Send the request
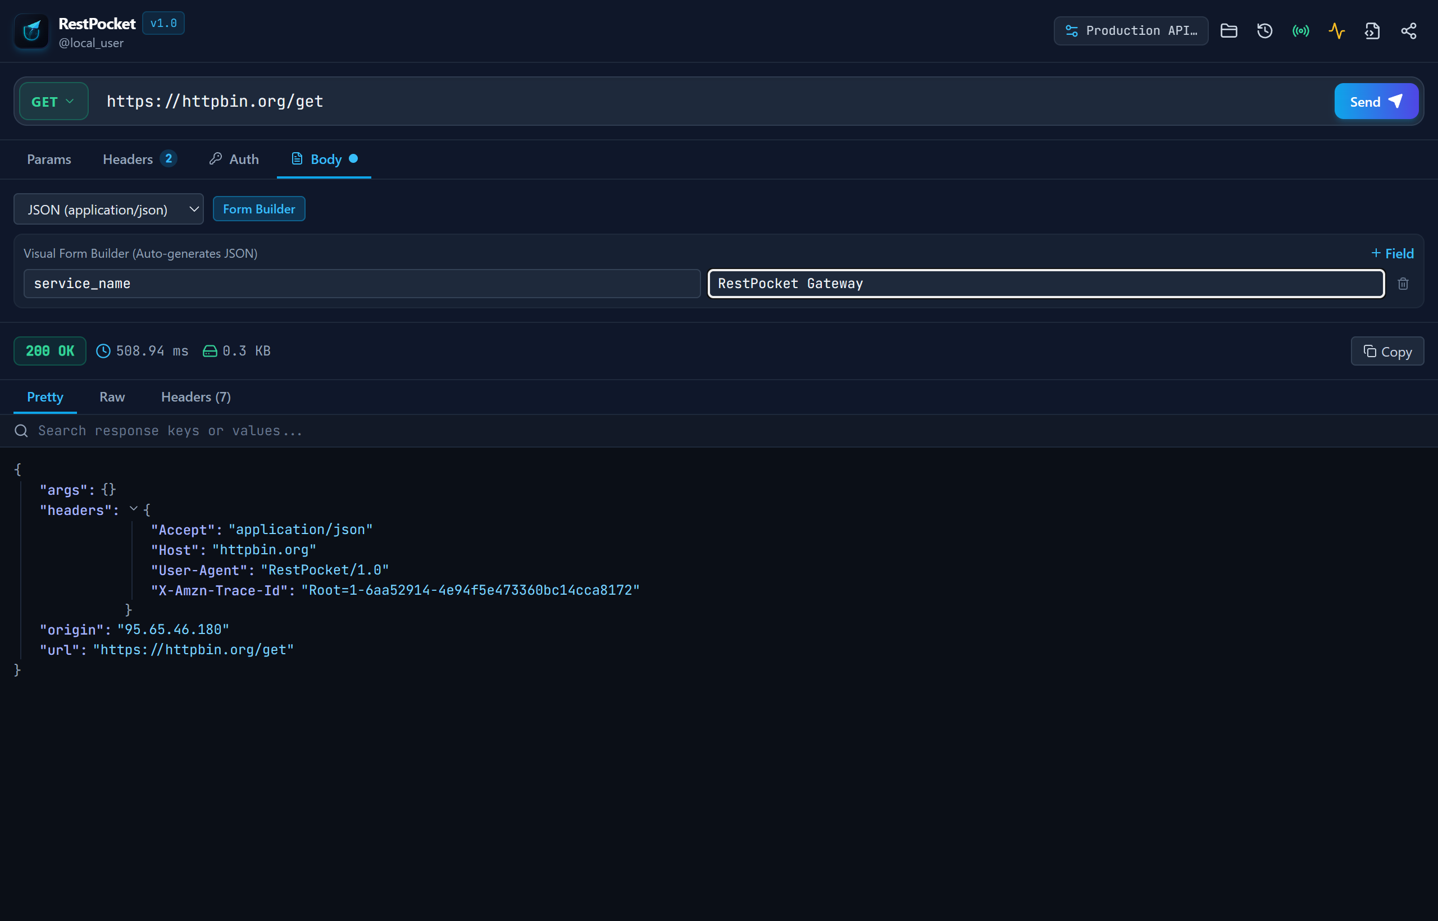The image size is (1438, 921). click(x=1376, y=101)
